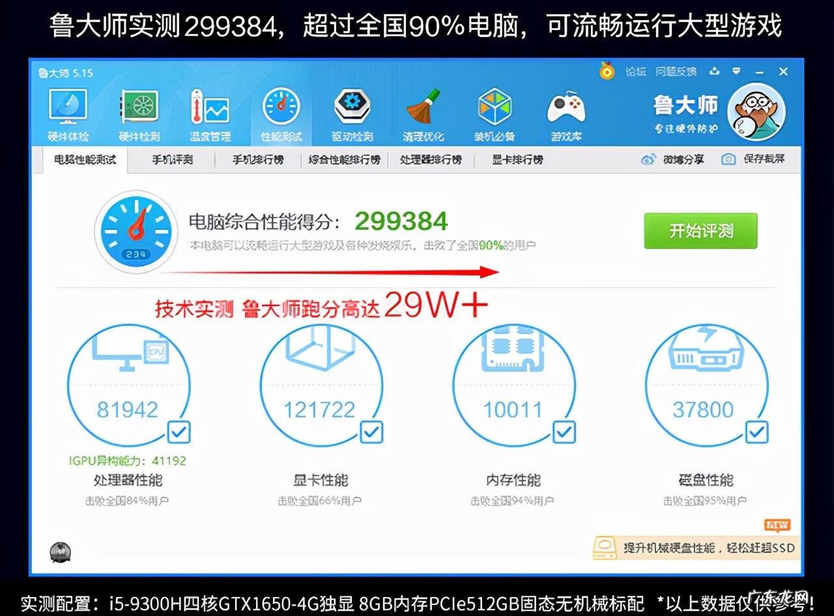Start the benchmark with 开始评测 button
Image resolution: width=834 pixels, height=616 pixels.
point(700,231)
